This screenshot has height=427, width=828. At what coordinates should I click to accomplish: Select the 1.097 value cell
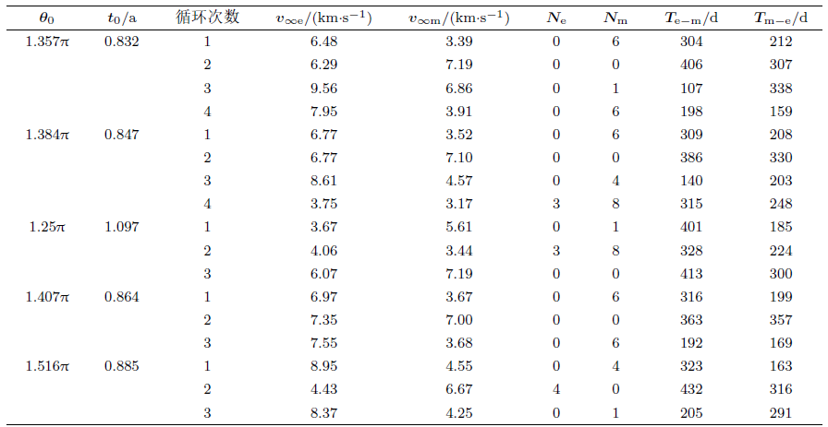pyautogui.click(x=122, y=227)
